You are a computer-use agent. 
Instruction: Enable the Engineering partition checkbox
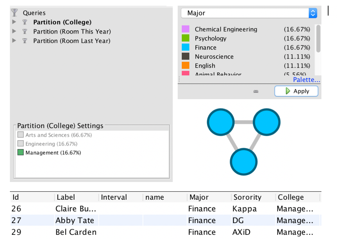coord(21,144)
